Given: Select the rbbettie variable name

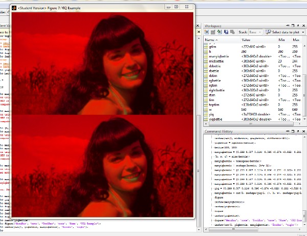Looking at the screenshot, I should point(215,66).
